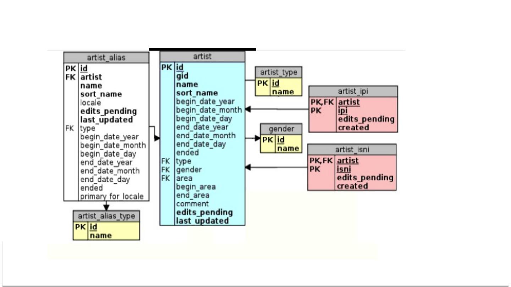Select begin_date_day in the artist_alias table

(108, 154)
